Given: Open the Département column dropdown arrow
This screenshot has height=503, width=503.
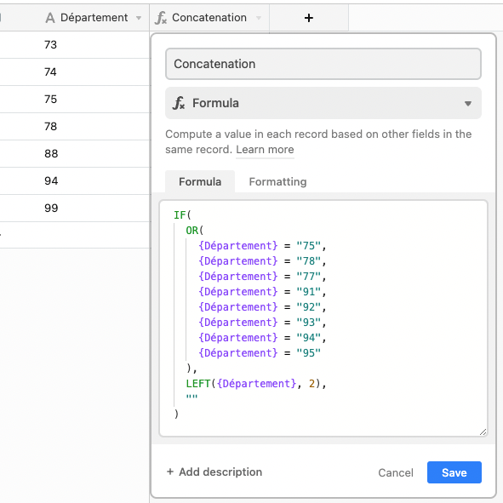Looking at the screenshot, I should click(x=139, y=18).
